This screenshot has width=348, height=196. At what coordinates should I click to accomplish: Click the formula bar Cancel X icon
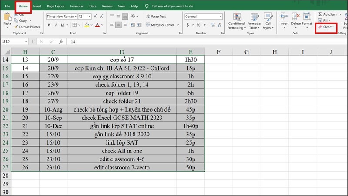coord(41,41)
